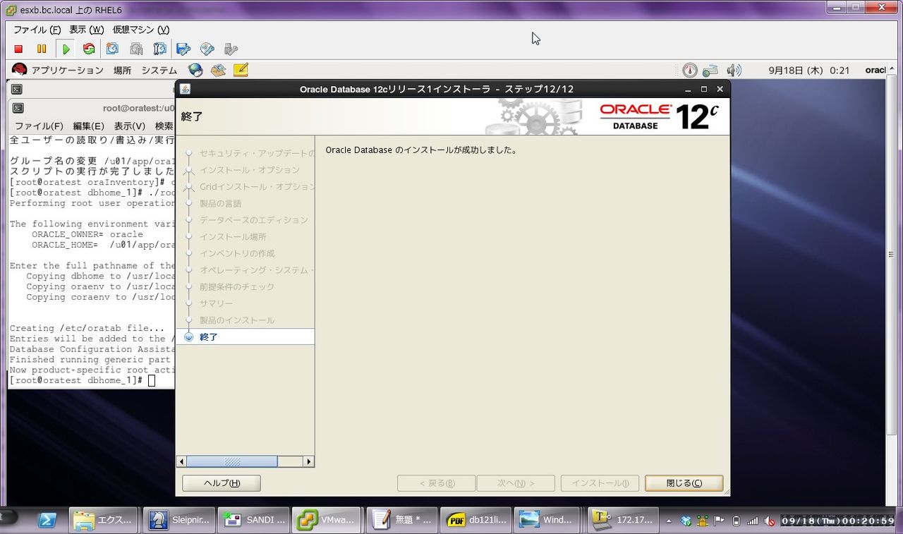This screenshot has width=903, height=534.
Task: Open the 表示(W) menu in VMware console
Action: (86, 30)
